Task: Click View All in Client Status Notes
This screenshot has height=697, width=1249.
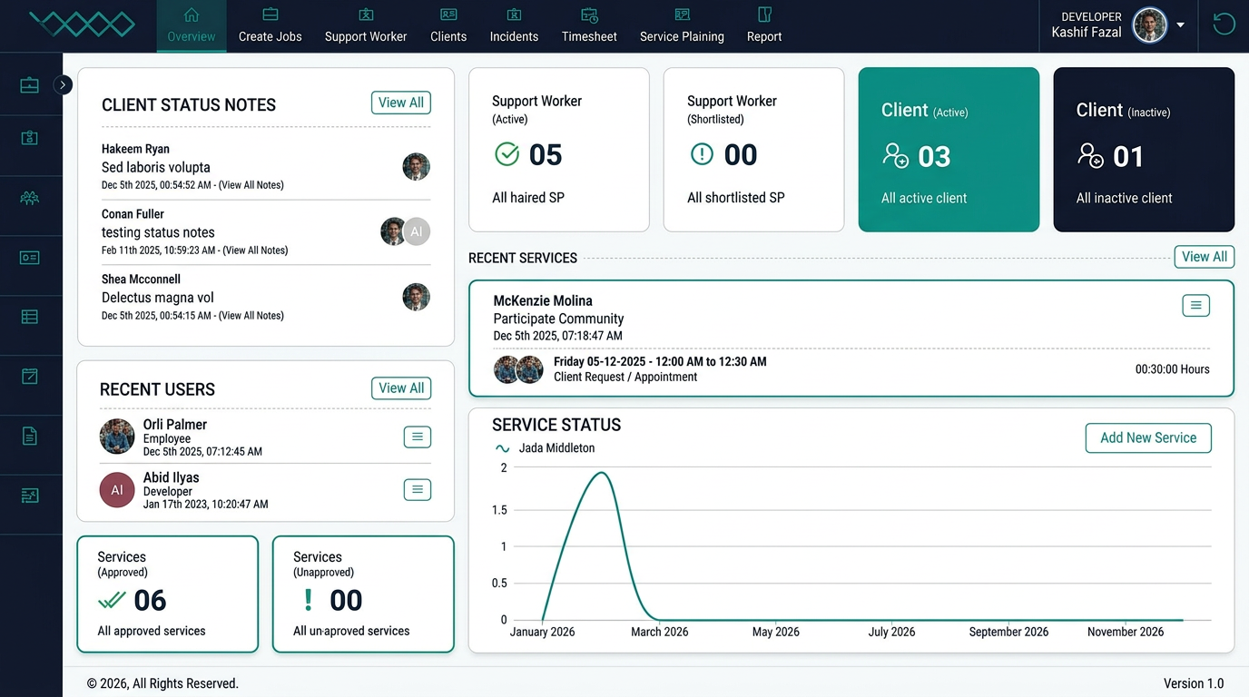Action: [x=400, y=103]
